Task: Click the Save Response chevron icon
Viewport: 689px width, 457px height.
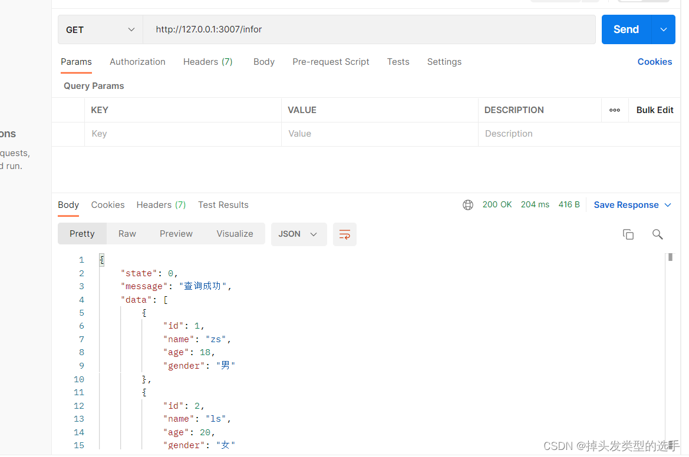Action: 668,205
